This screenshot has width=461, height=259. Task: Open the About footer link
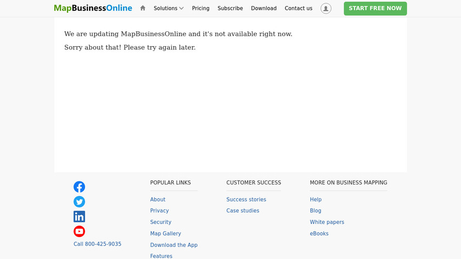pyautogui.click(x=158, y=200)
